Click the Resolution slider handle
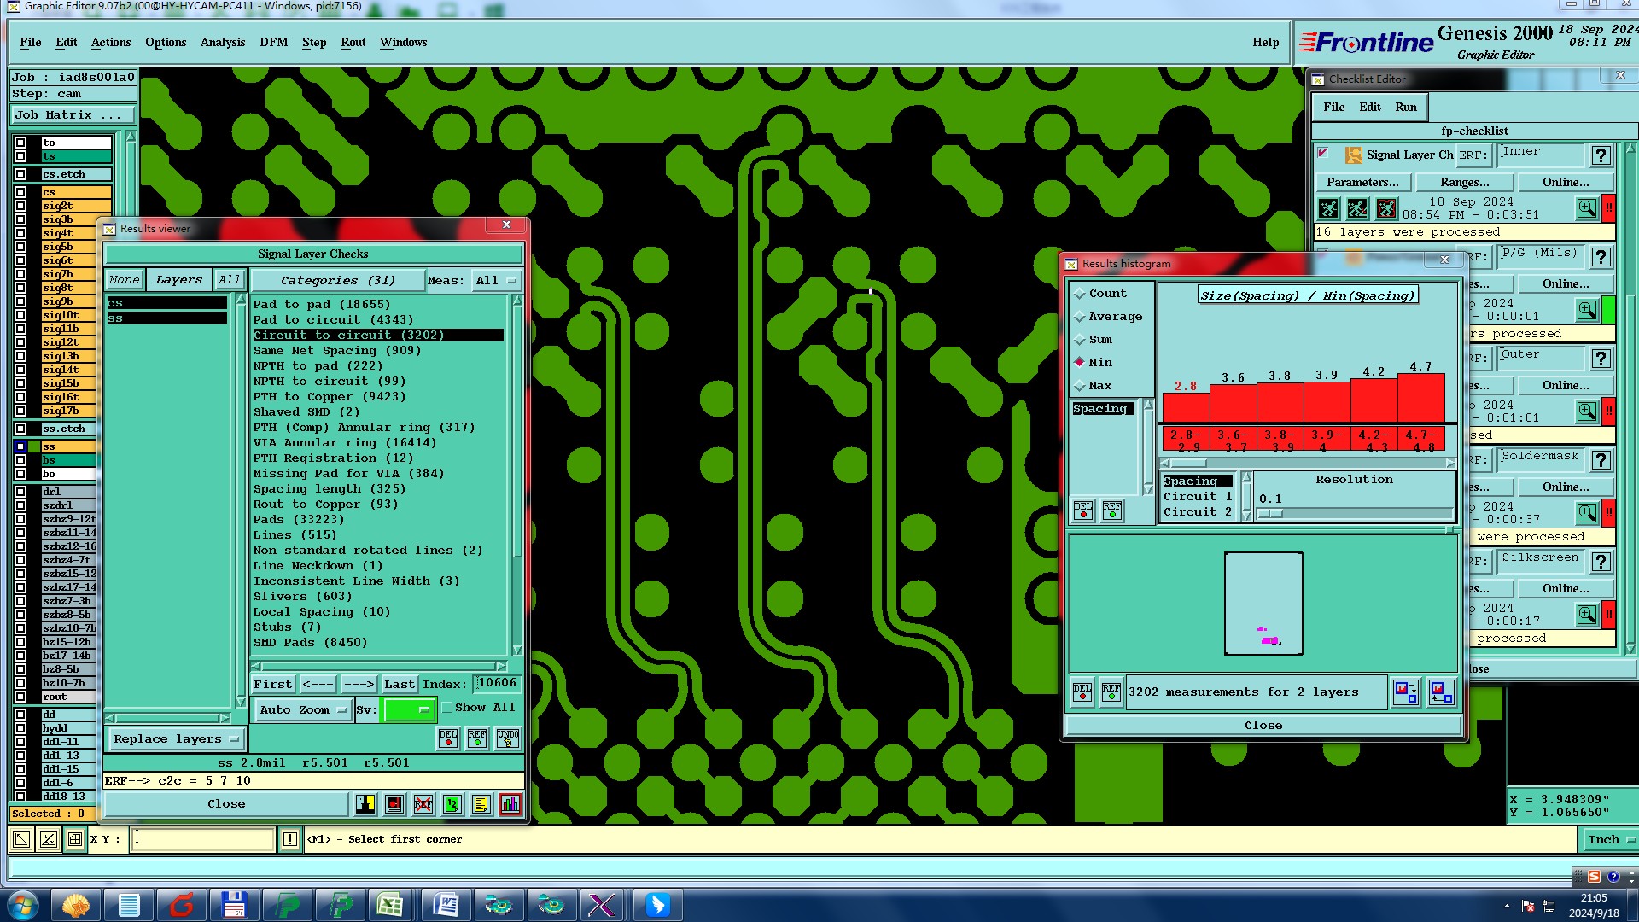 point(1271,514)
